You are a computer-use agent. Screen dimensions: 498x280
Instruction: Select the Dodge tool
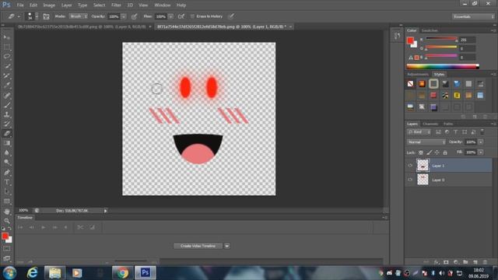[7, 162]
